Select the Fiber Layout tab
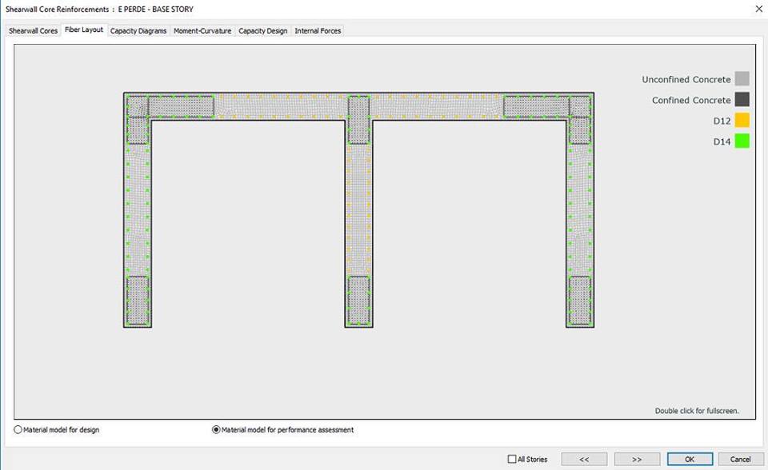 (x=84, y=30)
